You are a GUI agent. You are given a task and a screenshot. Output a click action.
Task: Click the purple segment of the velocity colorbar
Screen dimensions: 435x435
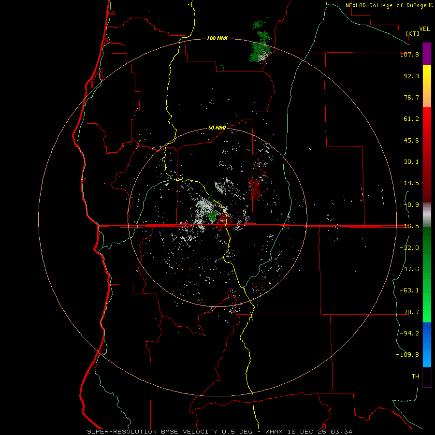427,54
